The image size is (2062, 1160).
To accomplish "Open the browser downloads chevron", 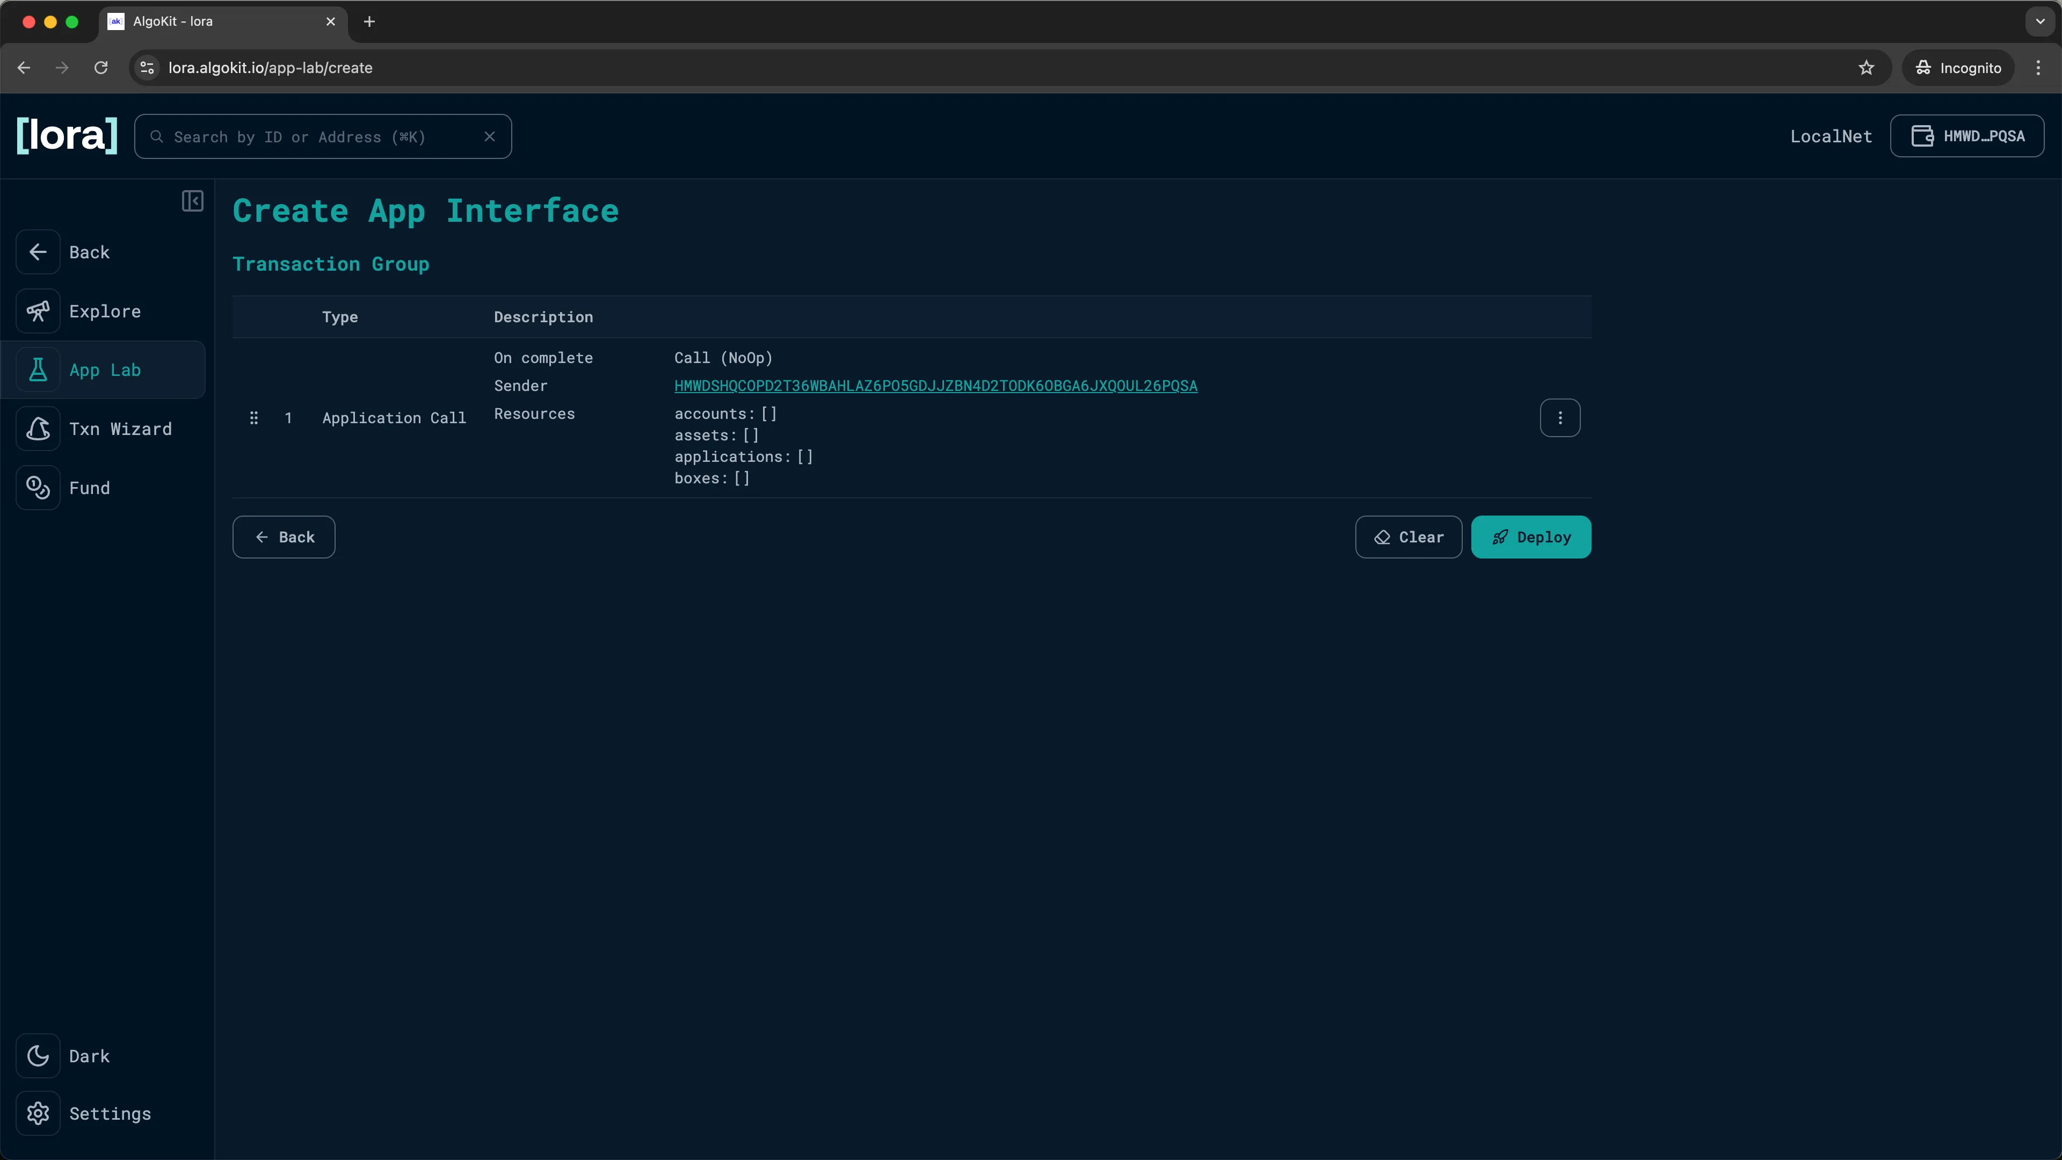I will click(2039, 21).
